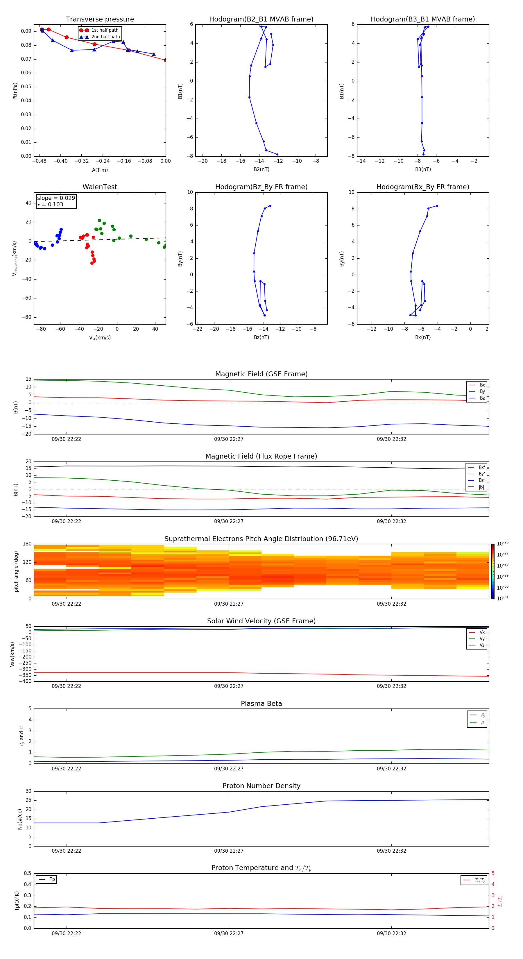Screen dimensions: 523x959
Task: Click the 'A(T·m)' x-axis label
Action: tap(100, 170)
